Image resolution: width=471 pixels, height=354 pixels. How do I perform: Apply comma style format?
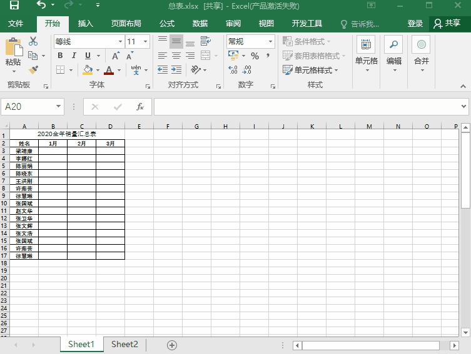coord(268,56)
